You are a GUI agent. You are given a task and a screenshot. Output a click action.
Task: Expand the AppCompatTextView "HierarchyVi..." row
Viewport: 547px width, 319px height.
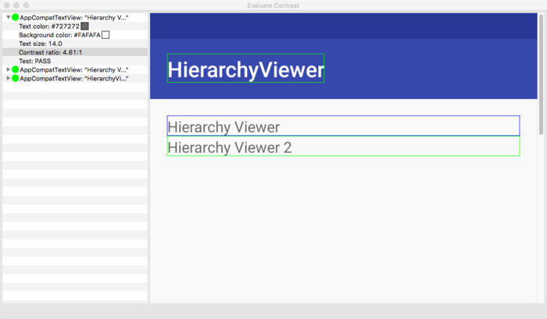pos(9,78)
